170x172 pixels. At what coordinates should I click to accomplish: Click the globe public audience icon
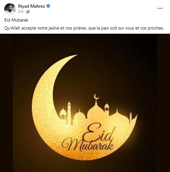28,12
